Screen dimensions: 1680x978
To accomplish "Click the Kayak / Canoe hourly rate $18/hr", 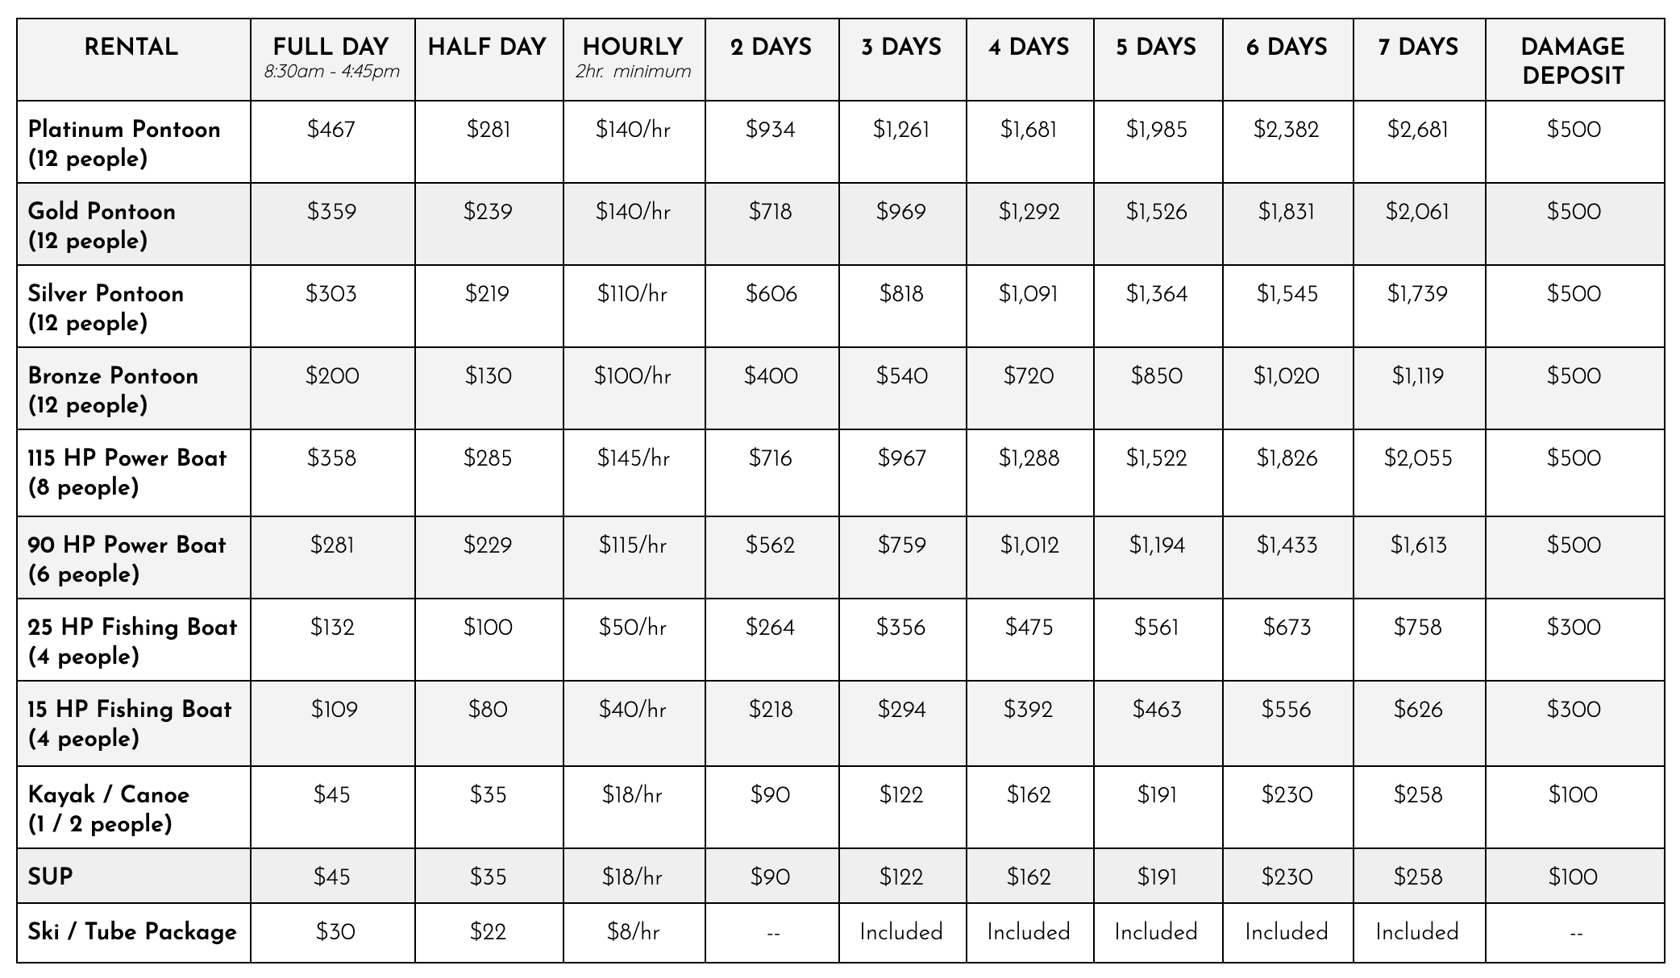I will click(x=633, y=795).
